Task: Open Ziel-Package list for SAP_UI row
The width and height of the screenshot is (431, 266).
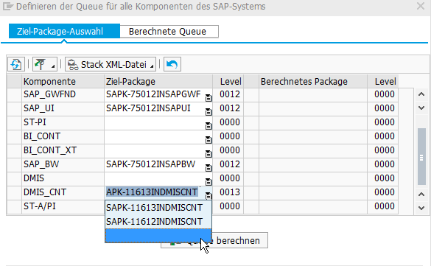Action: (209, 112)
